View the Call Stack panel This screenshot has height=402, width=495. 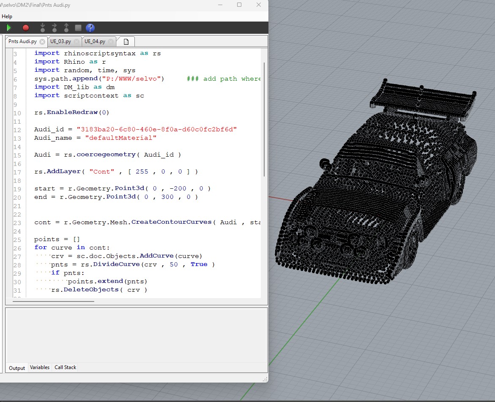pos(65,367)
